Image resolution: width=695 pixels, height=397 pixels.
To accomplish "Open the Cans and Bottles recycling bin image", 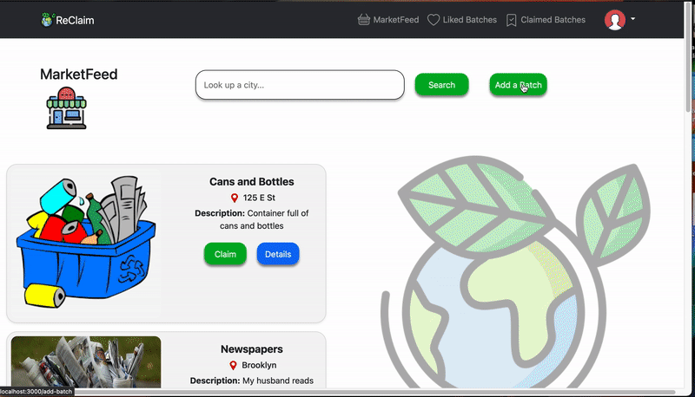I will tap(86, 242).
